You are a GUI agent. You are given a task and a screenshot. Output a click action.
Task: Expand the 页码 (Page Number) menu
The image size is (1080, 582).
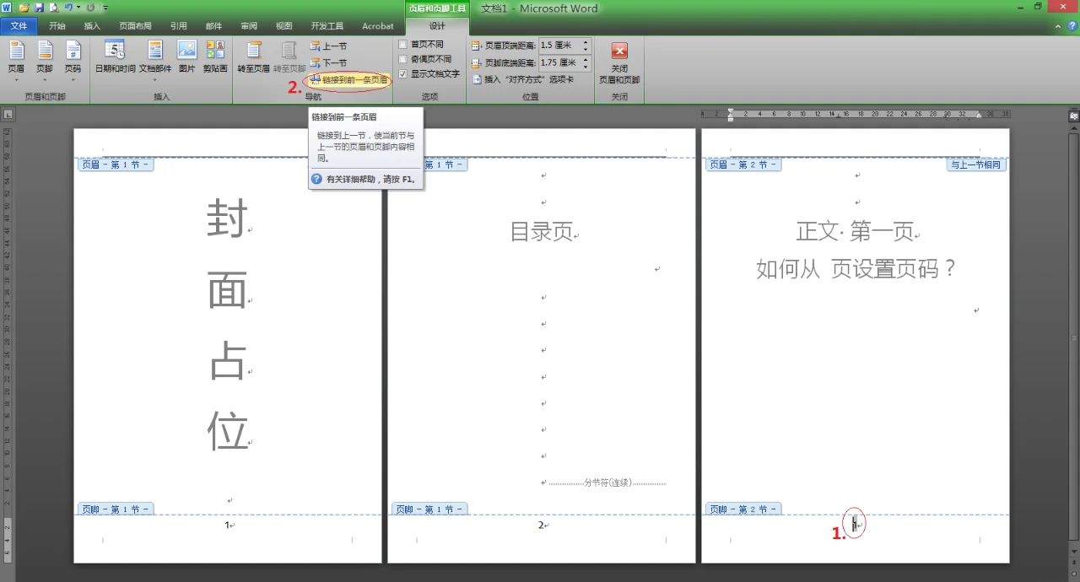[73, 59]
